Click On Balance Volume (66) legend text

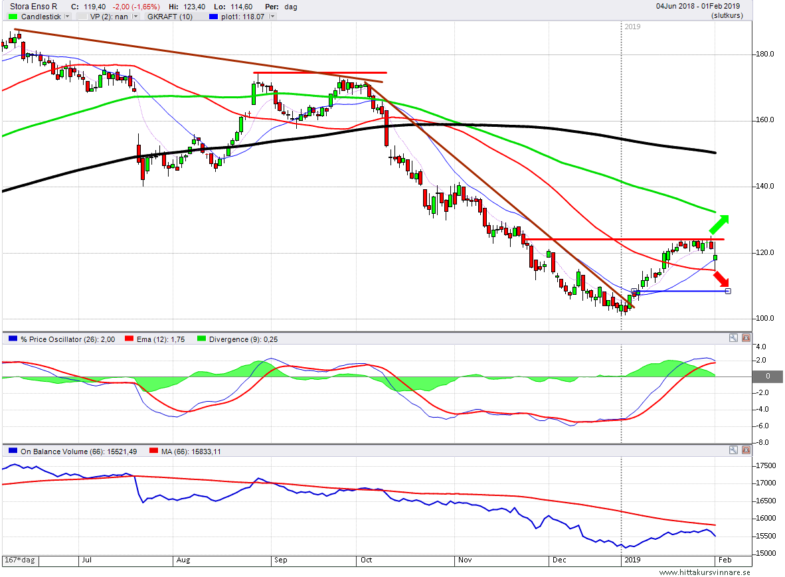pos(78,452)
